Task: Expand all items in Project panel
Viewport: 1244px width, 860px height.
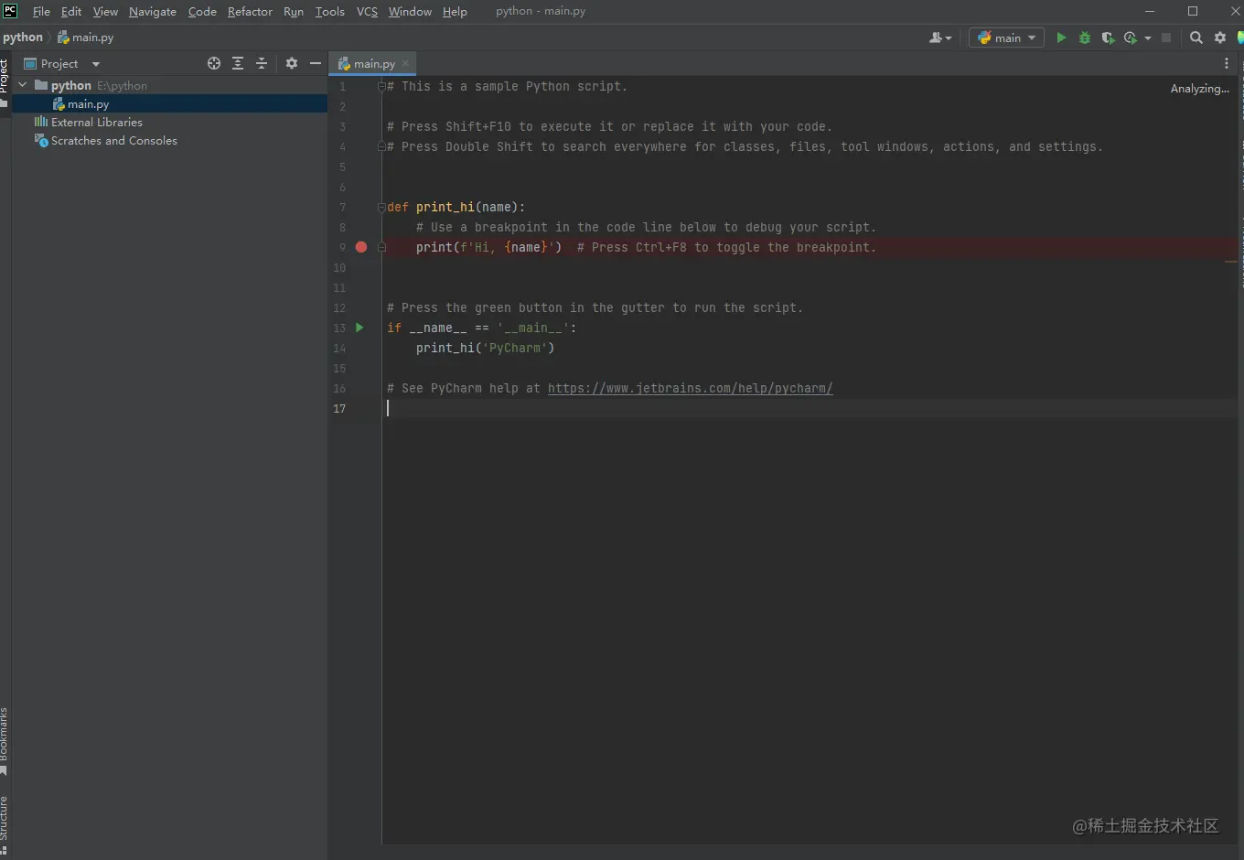Action: (238, 63)
